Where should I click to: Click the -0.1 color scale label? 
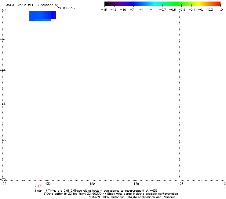[201, 10]
